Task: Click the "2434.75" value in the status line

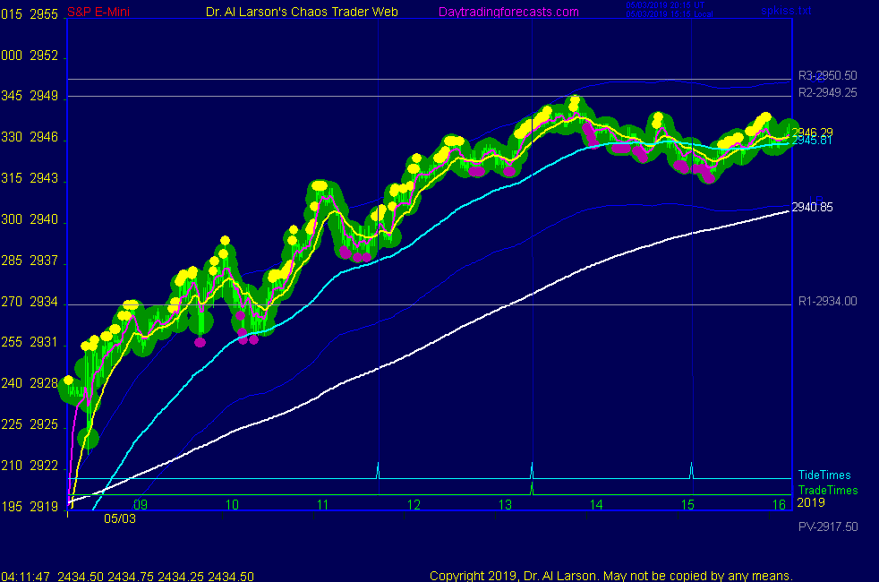Action: 131,577
